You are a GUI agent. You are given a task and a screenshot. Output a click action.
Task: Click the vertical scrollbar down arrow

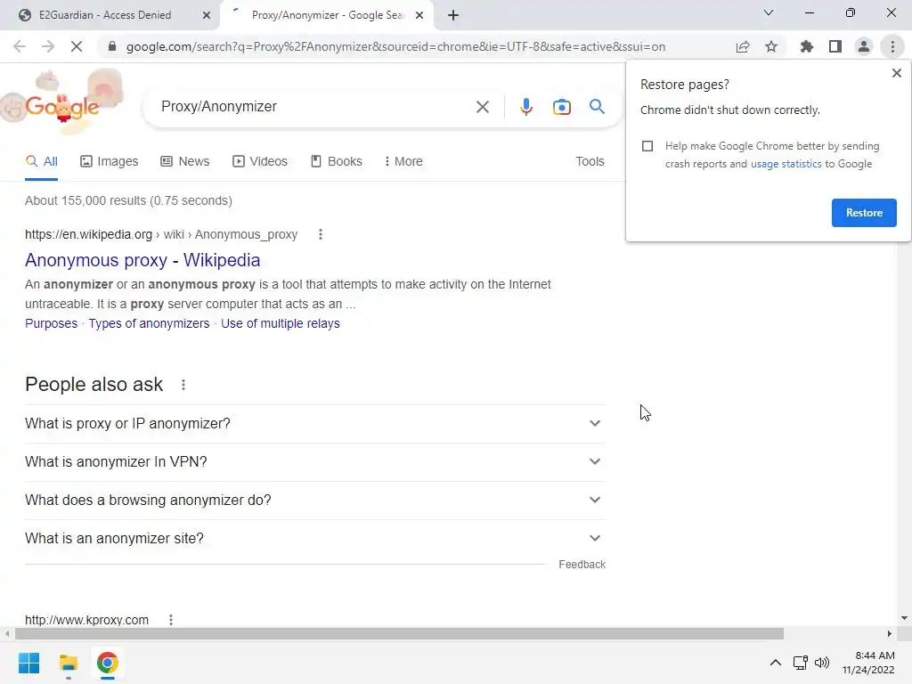(904, 618)
